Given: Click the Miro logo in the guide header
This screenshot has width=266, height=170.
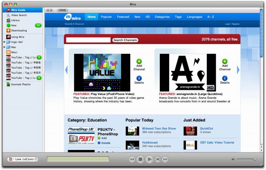Looking at the screenshot, I should [72, 17].
